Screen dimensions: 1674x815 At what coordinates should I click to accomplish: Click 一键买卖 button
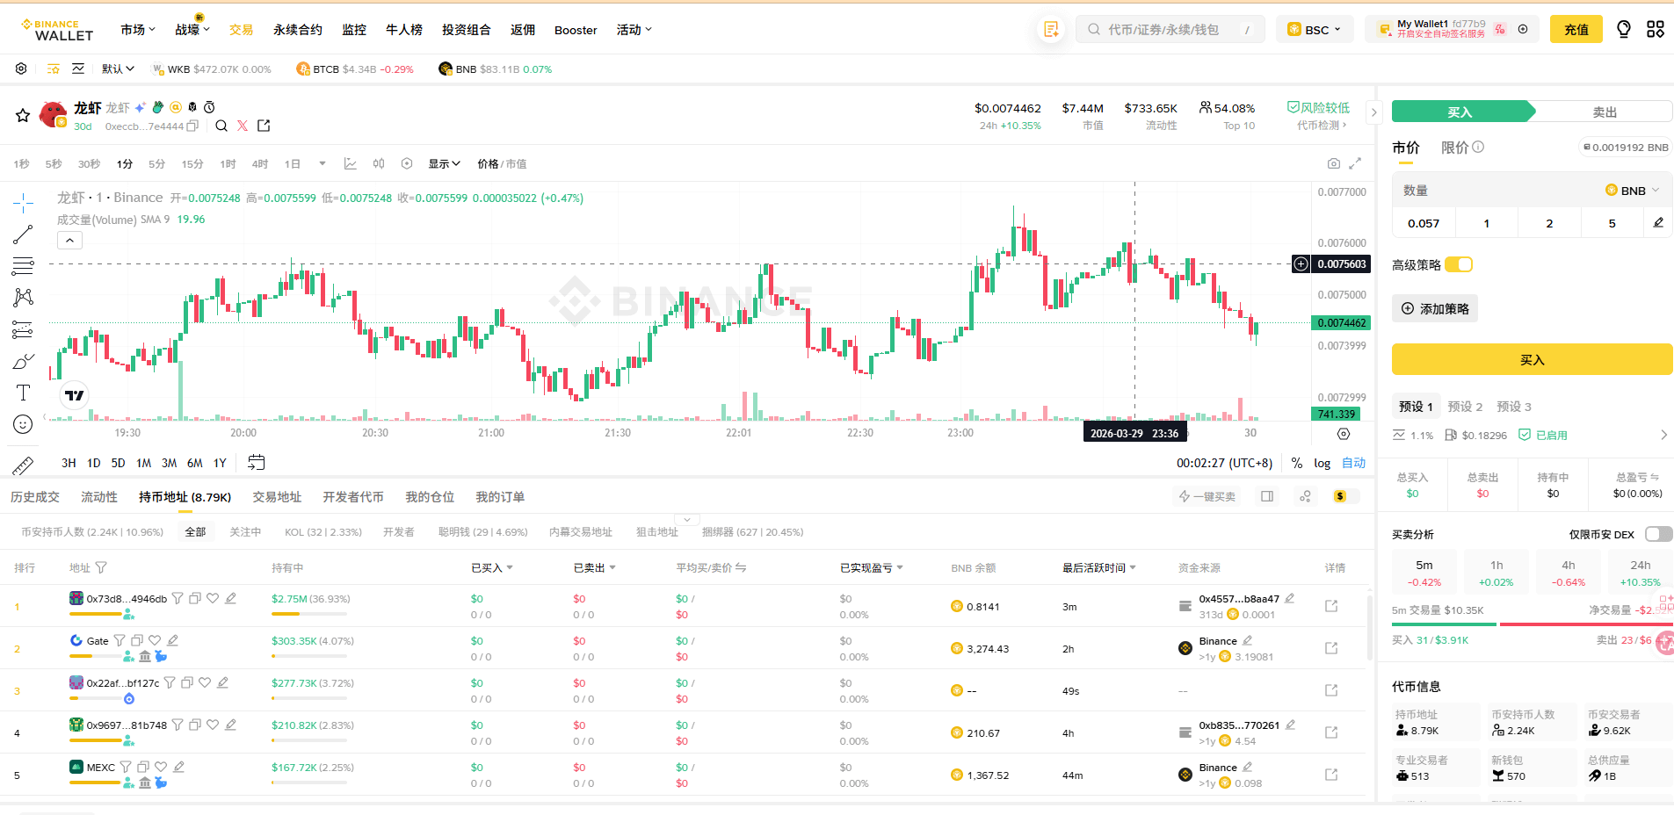point(1207,496)
